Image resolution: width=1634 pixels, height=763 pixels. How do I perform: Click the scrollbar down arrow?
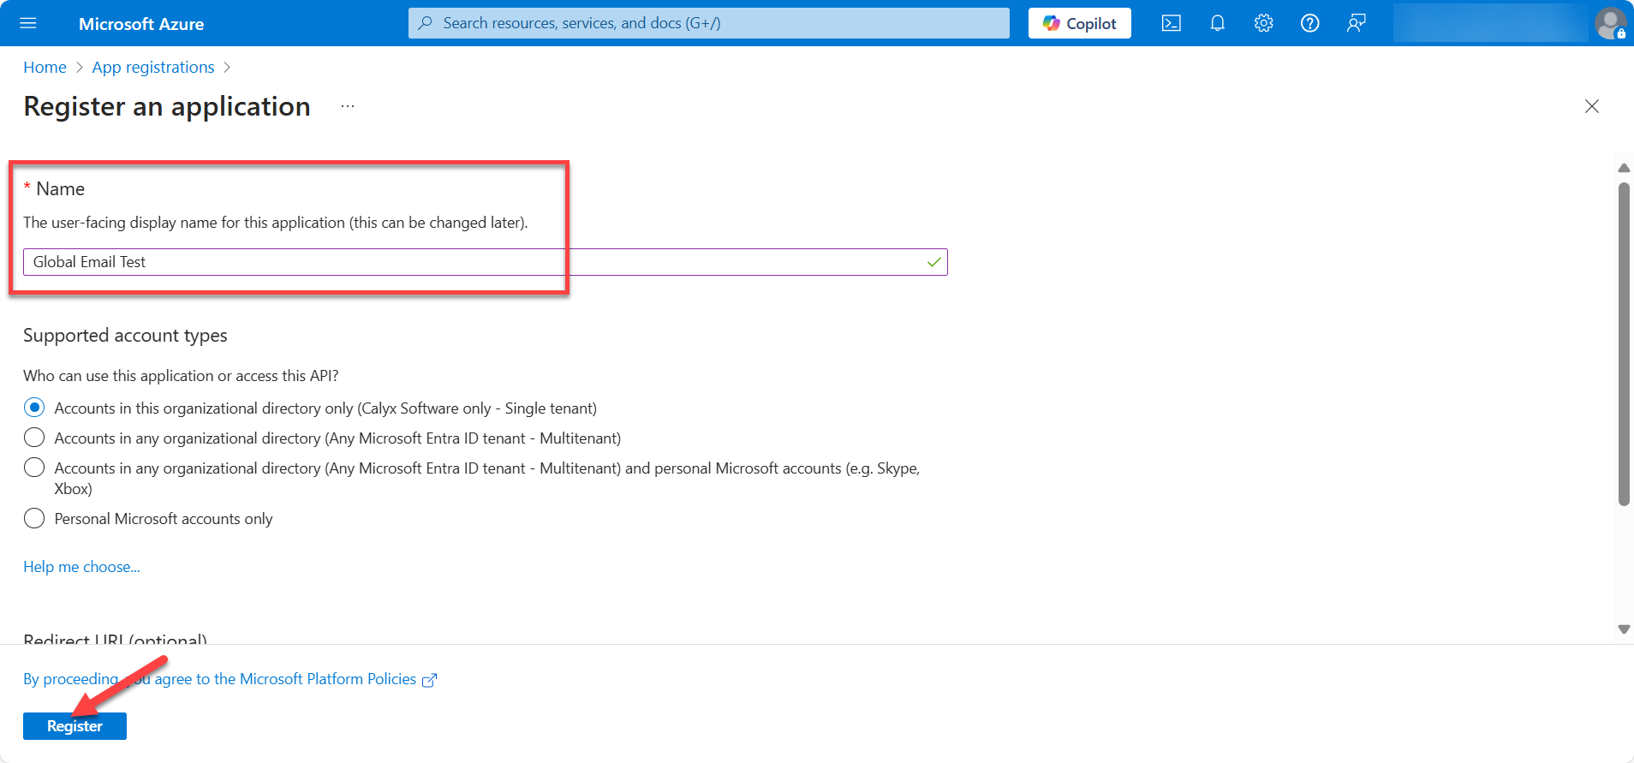point(1623,629)
